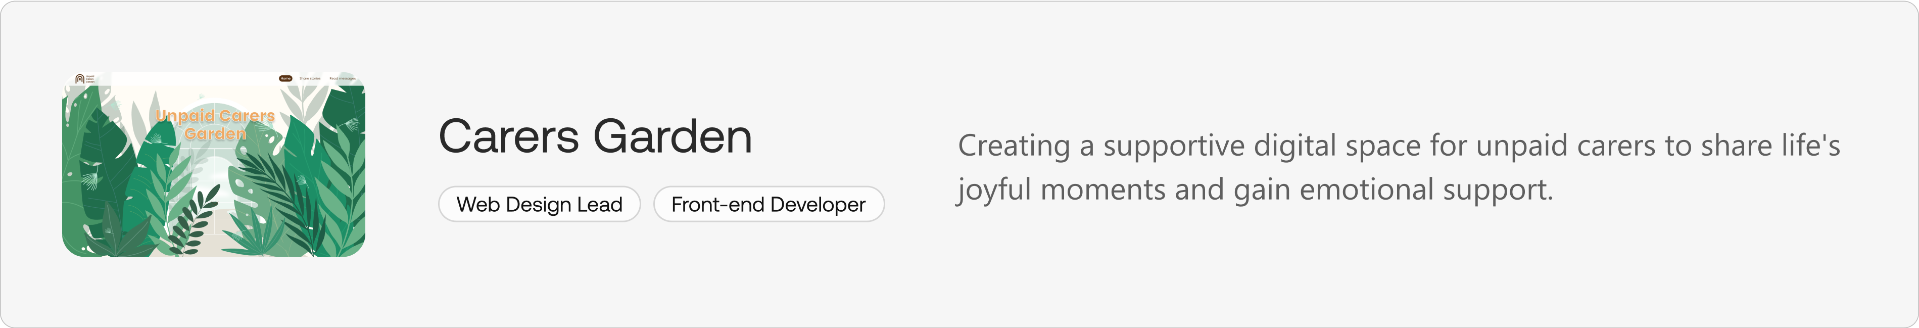Select the Front-end Developer tag
Image resolution: width=1919 pixels, height=328 pixels.
pos(769,204)
